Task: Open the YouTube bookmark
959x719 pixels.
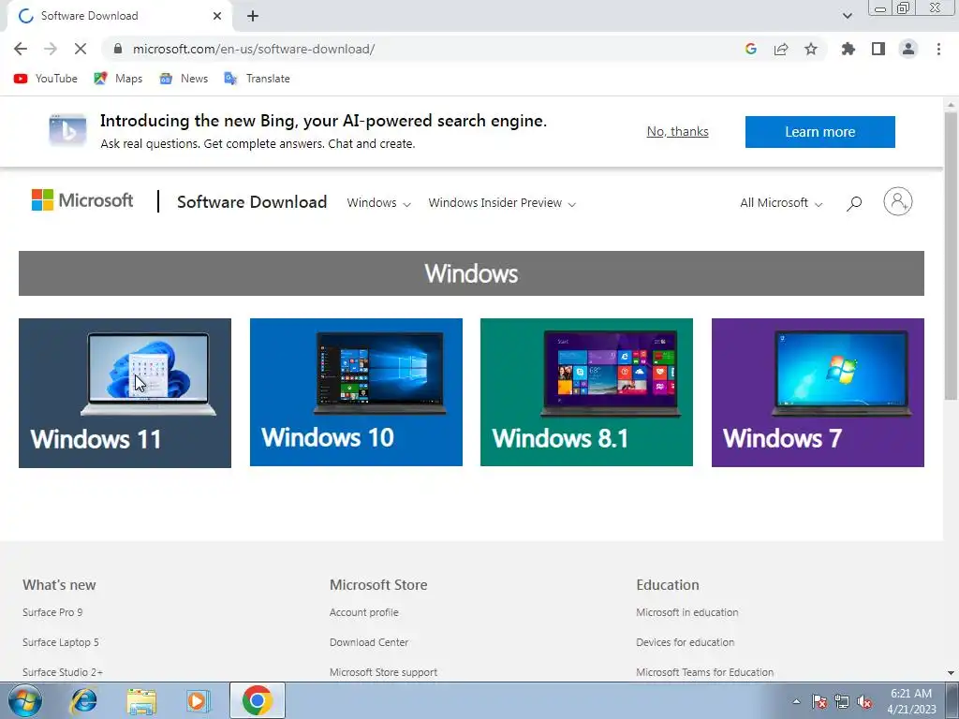Action: tap(46, 79)
